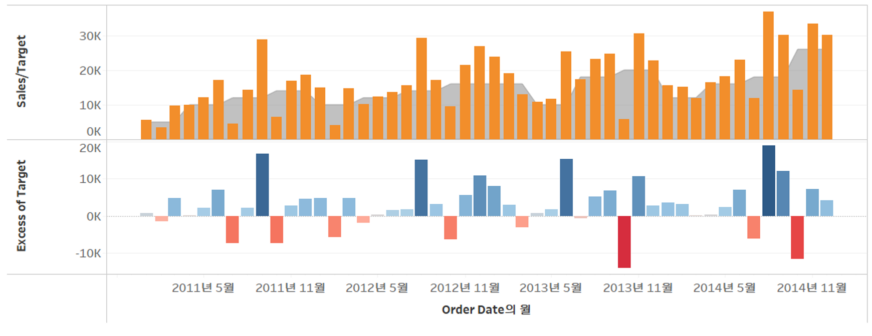The image size is (872, 336).
Task: Select the '2012년 11월' date label
Action: (x=465, y=288)
